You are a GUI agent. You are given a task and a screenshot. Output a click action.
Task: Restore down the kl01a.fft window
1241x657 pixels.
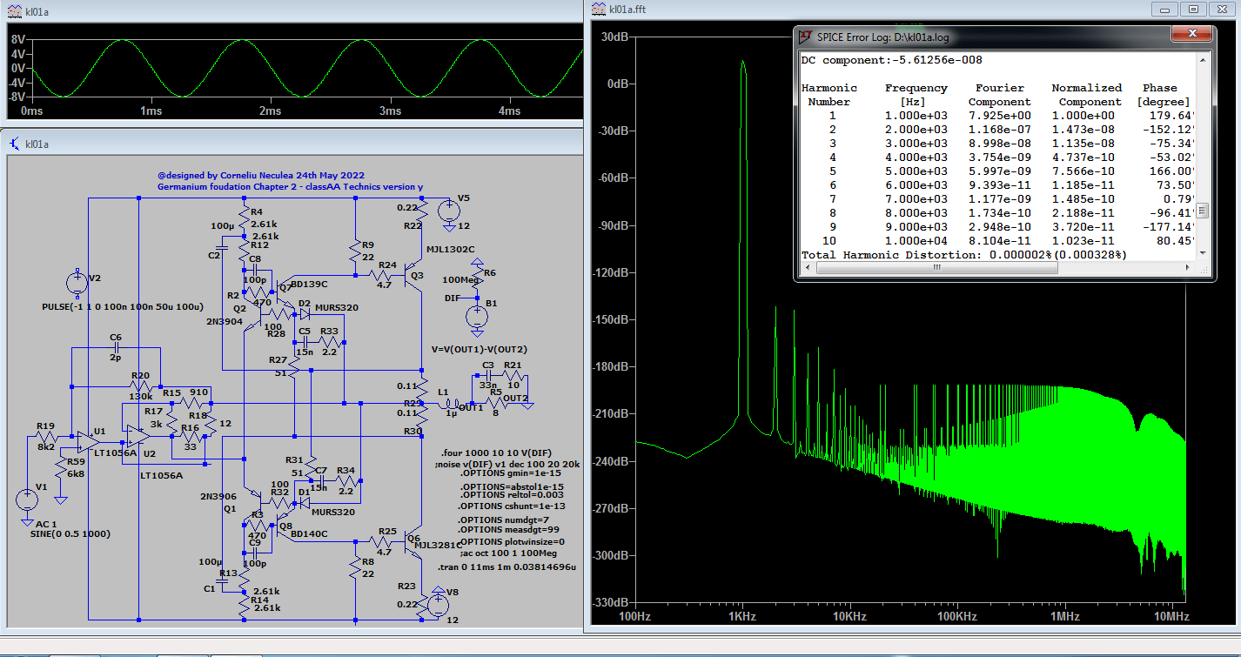click(1193, 9)
